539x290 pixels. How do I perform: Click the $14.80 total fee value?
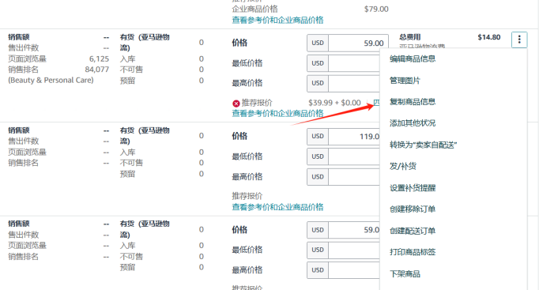[x=488, y=37]
